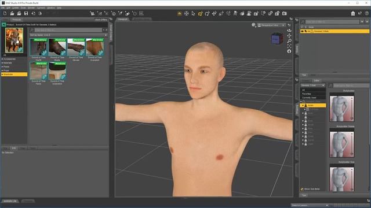371x208 pixels.
Task: Select the highlighted Wardrobe category
Action: click(x=14, y=75)
